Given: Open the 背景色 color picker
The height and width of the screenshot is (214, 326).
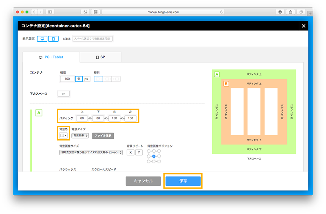Looking at the screenshot, I should [x=64, y=136].
